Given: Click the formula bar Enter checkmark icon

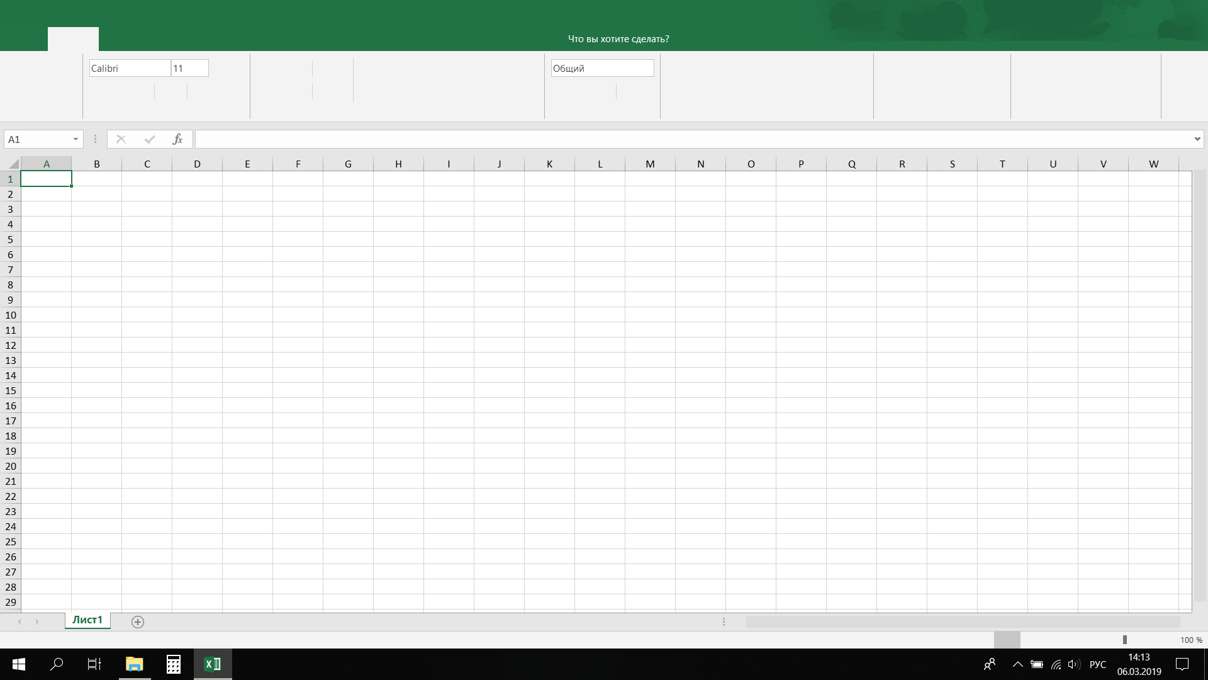Looking at the screenshot, I should [150, 139].
